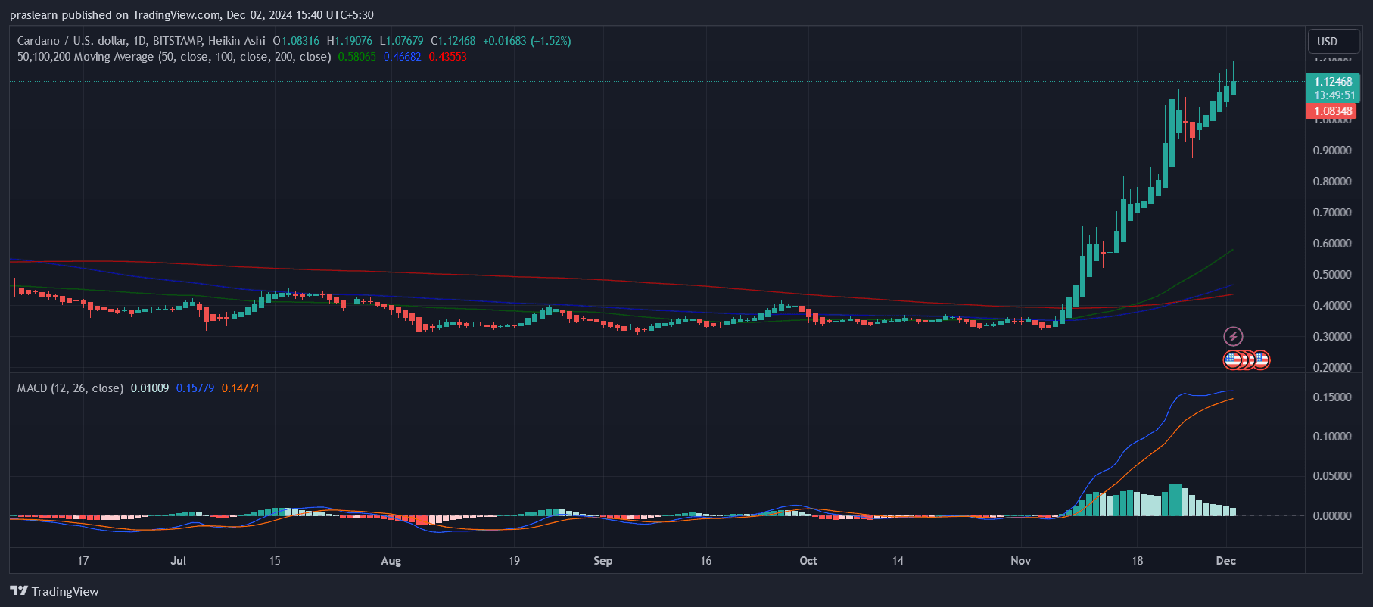Open the USD currency selector
1373x607 pixels.
(1334, 41)
